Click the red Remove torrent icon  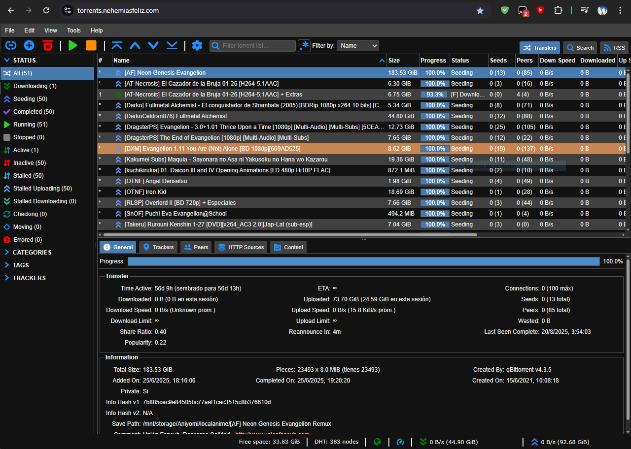47,45
